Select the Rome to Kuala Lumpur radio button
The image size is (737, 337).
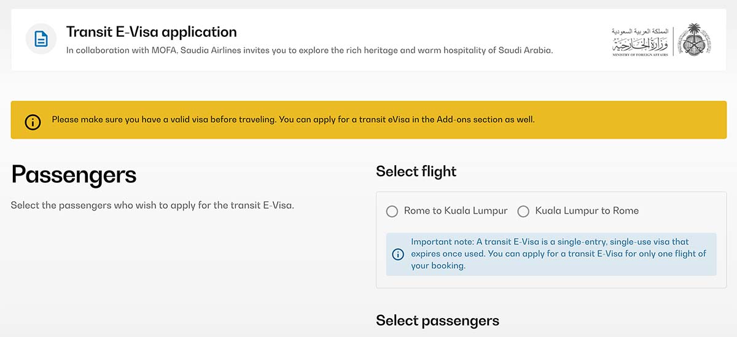[392, 212]
